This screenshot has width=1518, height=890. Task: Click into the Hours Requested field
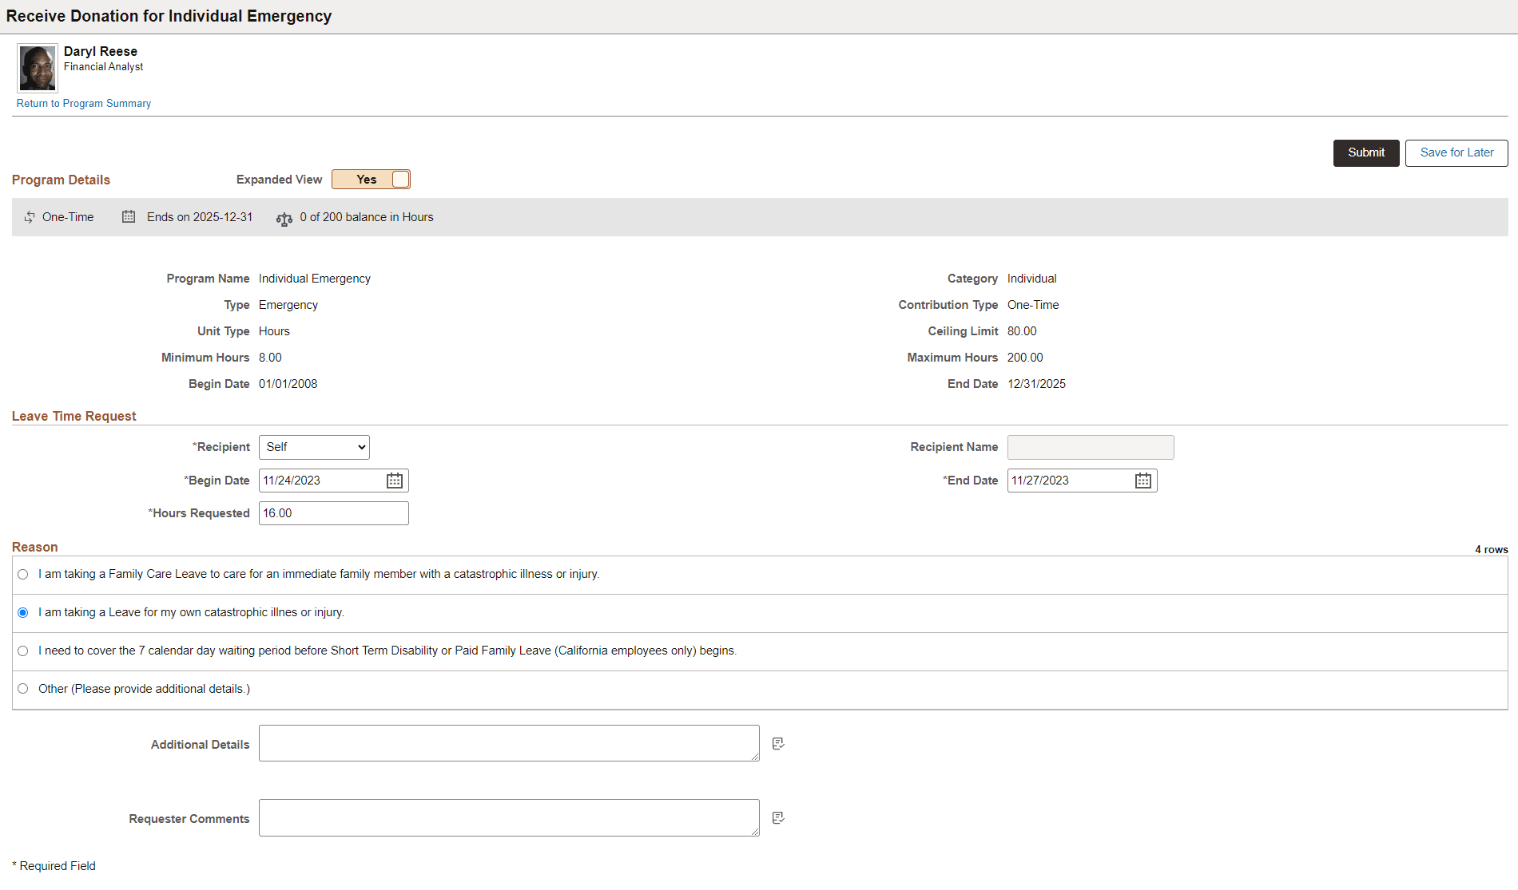pos(334,513)
